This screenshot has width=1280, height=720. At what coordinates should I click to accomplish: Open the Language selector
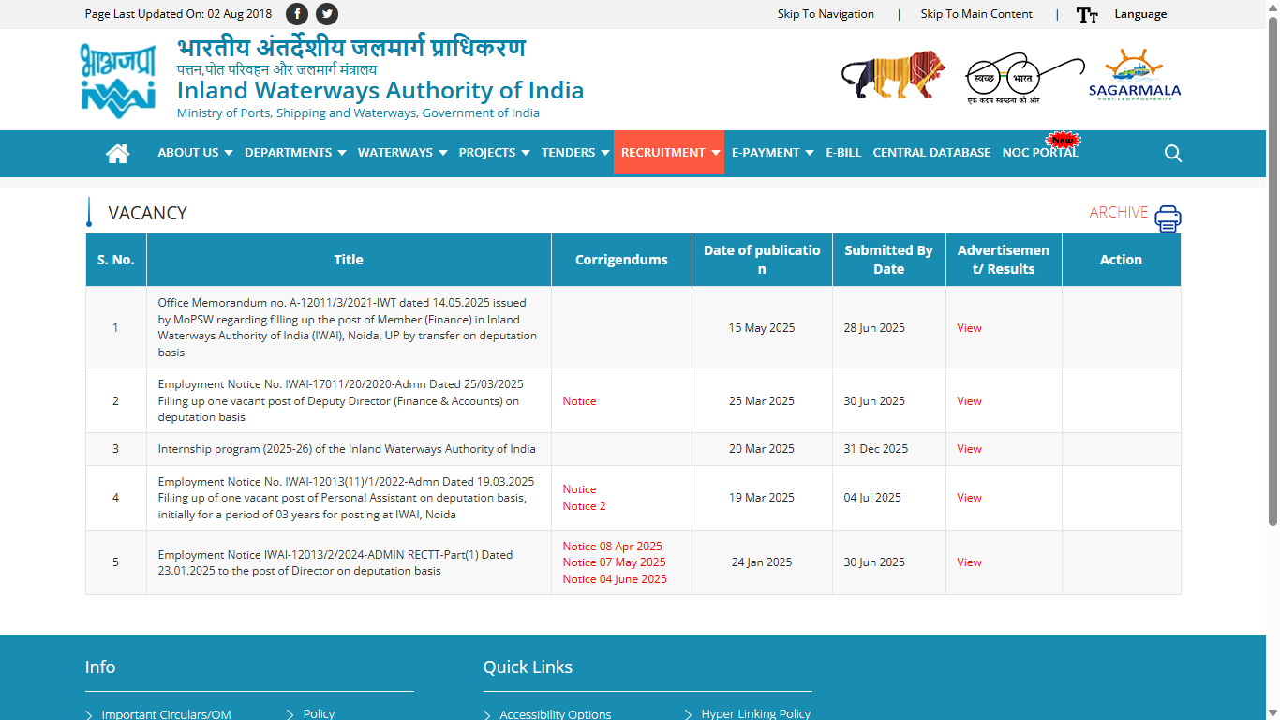[x=1140, y=14]
